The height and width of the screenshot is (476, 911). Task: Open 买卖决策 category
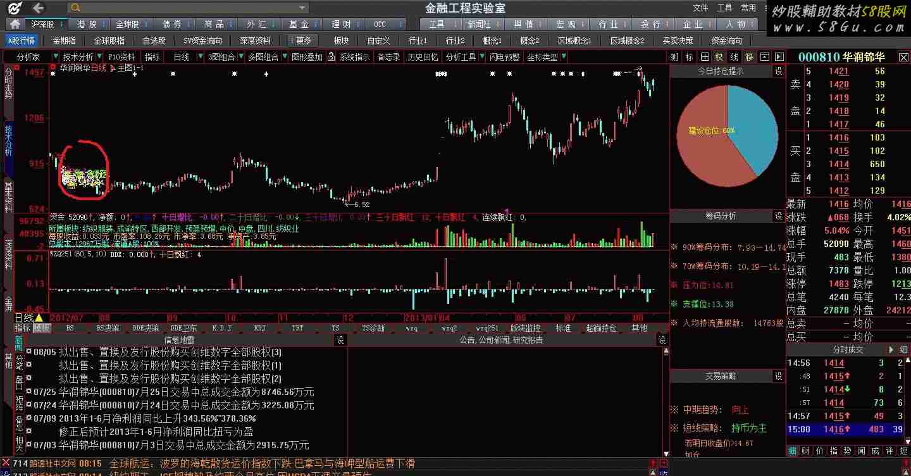click(678, 41)
